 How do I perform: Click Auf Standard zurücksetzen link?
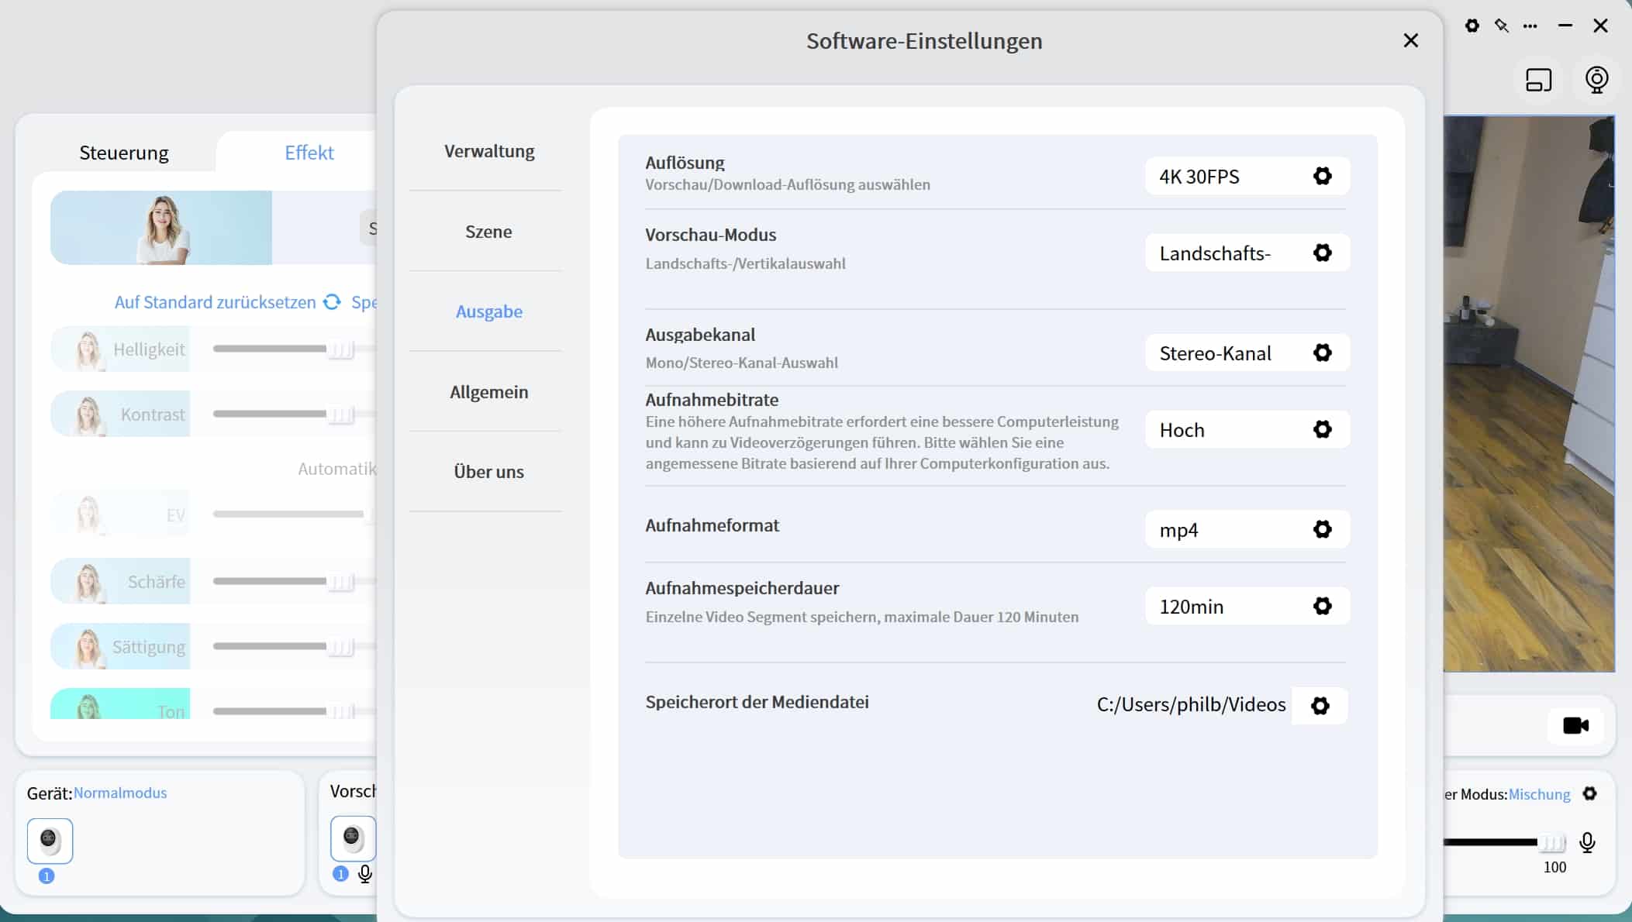tap(215, 302)
